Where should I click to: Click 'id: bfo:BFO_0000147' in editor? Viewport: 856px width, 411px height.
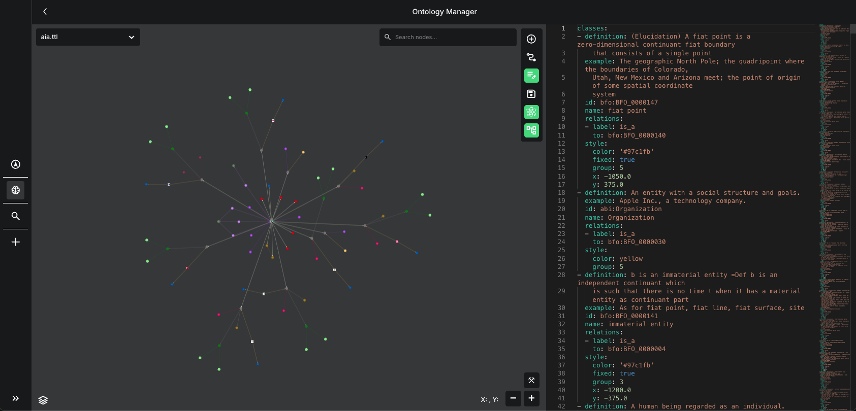pos(621,102)
